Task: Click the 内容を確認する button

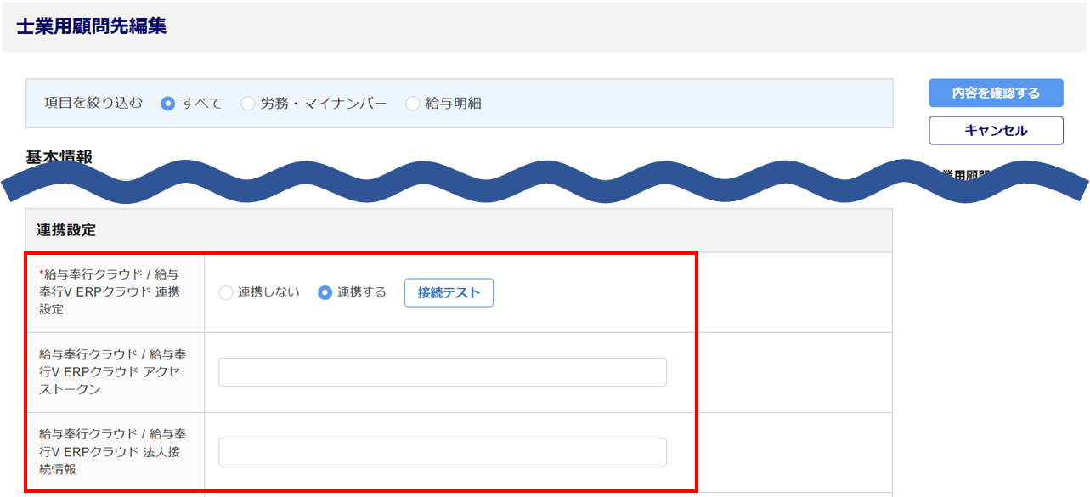Action: (996, 93)
